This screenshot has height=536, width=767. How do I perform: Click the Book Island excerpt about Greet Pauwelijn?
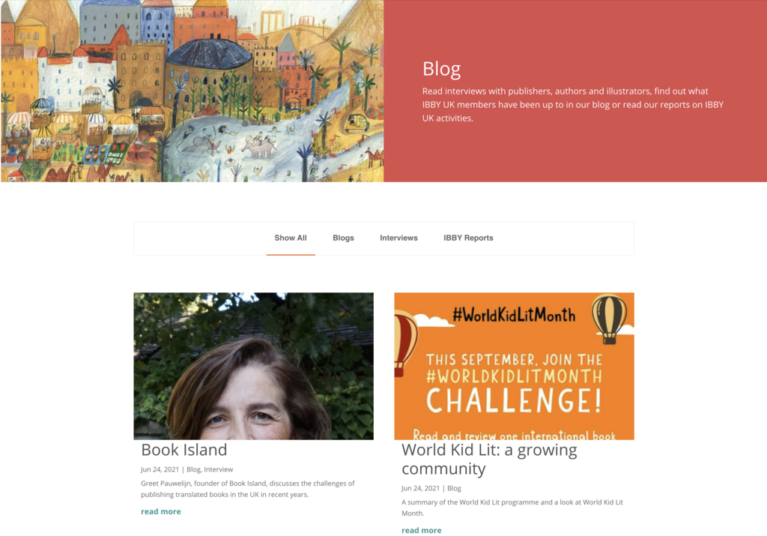(x=248, y=489)
